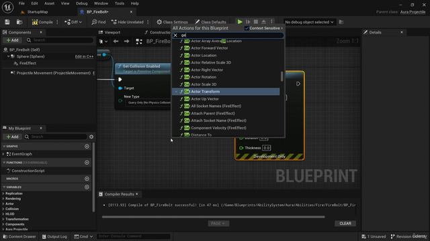Image resolution: width=430 pixels, height=241 pixels.
Task: Click the Browse to asset icon
Action: pyautogui.click(x=19, y=22)
